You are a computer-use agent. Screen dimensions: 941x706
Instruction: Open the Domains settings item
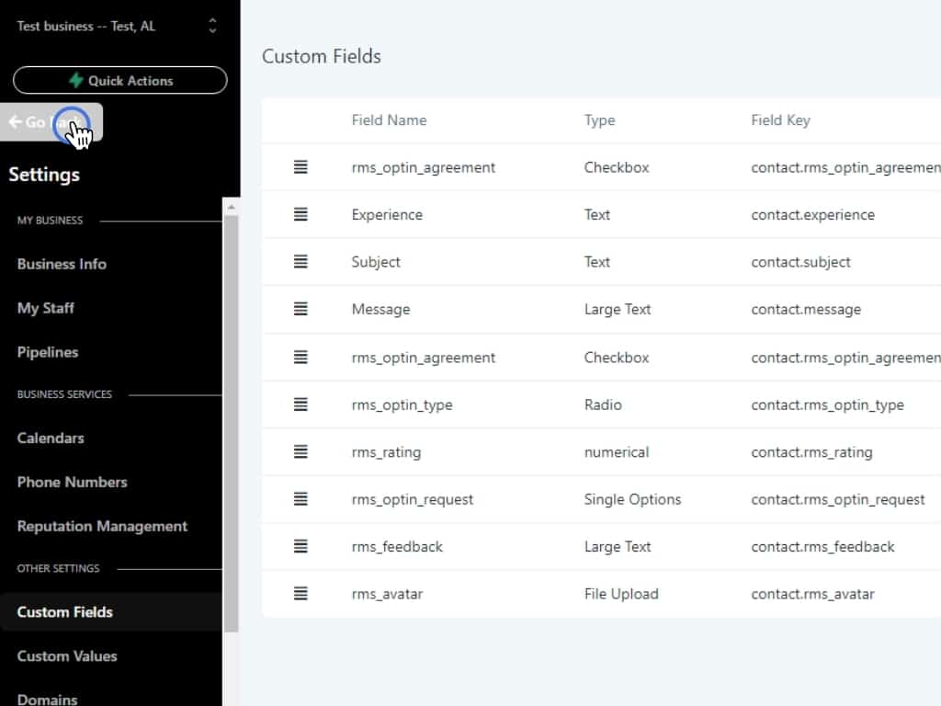[x=47, y=699]
